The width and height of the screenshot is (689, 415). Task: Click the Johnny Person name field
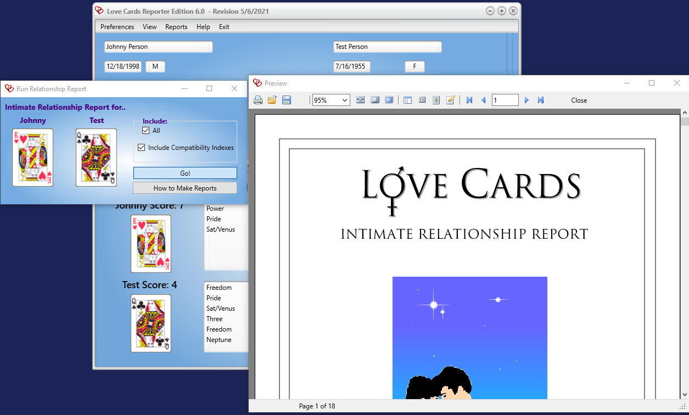[x=158, y=47]
